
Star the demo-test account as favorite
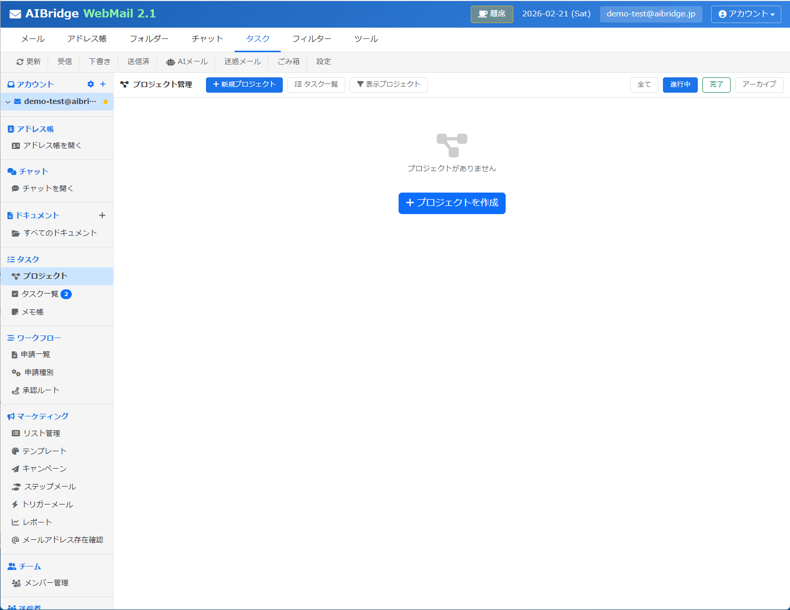point(106,101)
